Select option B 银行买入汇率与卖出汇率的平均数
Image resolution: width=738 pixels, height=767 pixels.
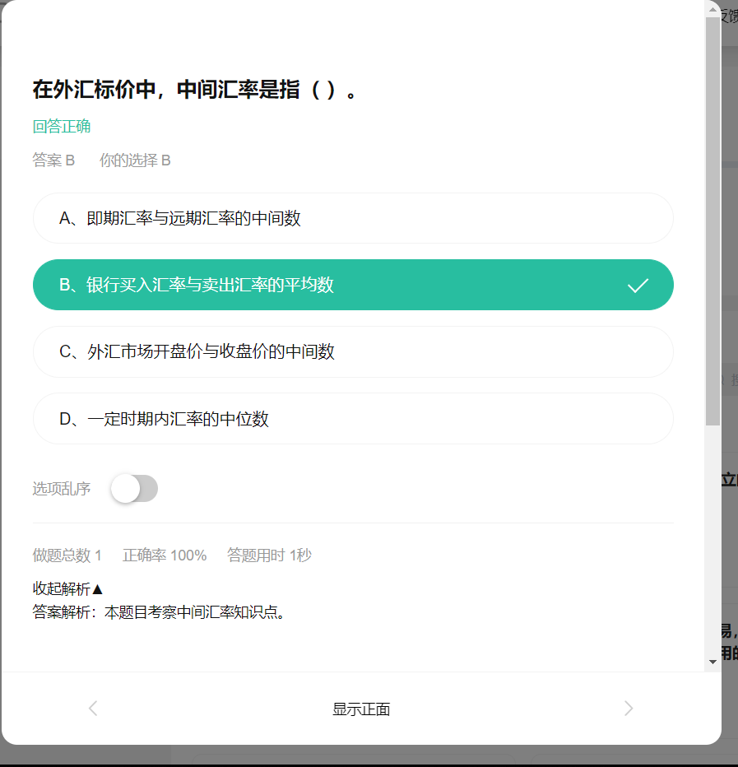[x=353, y=285]
